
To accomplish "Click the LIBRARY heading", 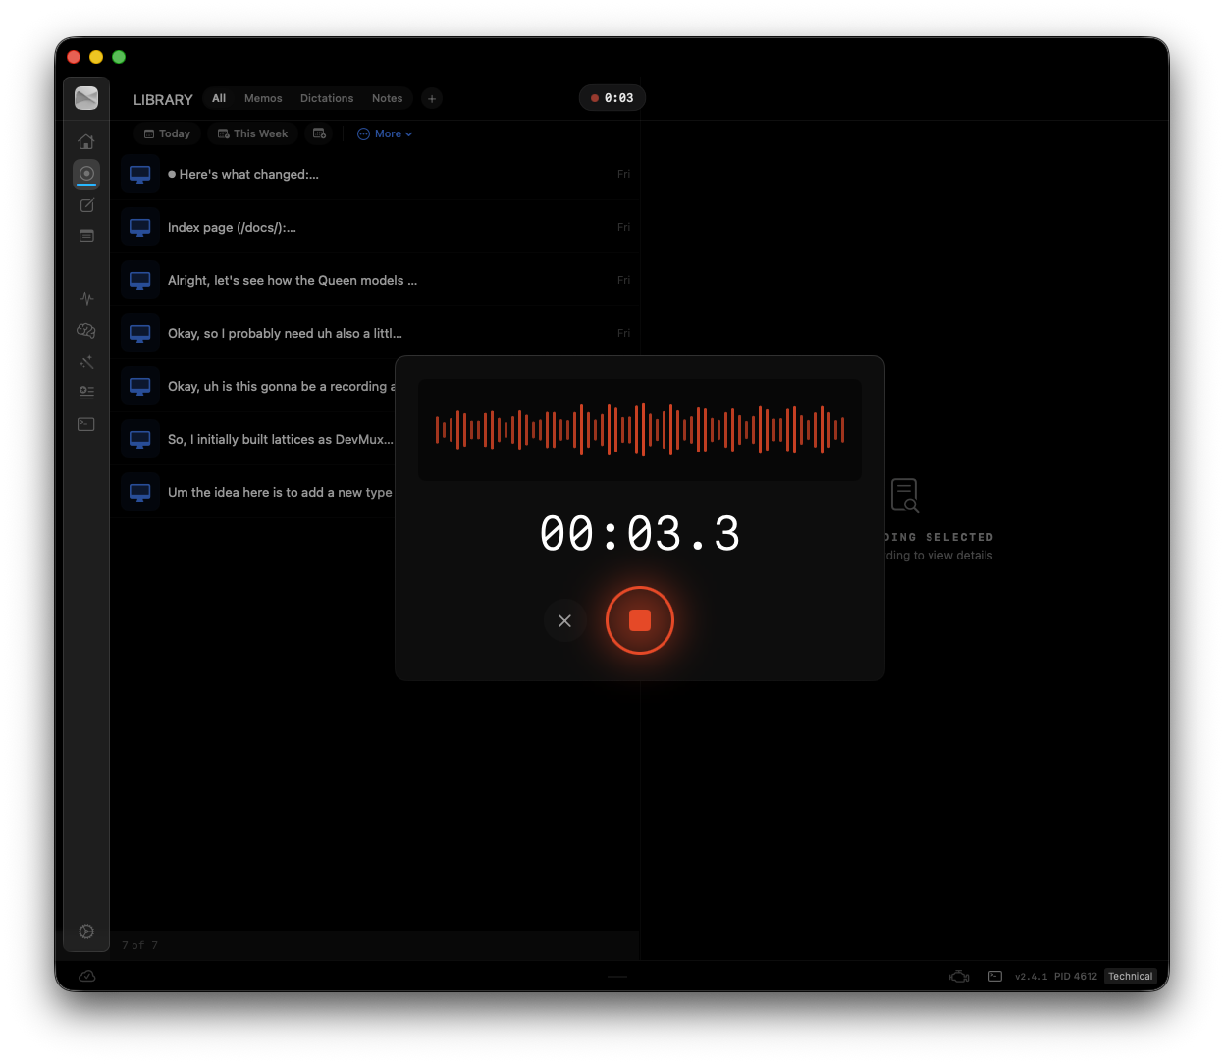I will click(x=163, y=99).
